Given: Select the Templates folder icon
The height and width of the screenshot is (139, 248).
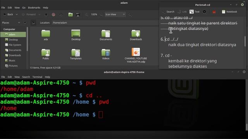Looking at the screenshot, I should pos(76,54).
